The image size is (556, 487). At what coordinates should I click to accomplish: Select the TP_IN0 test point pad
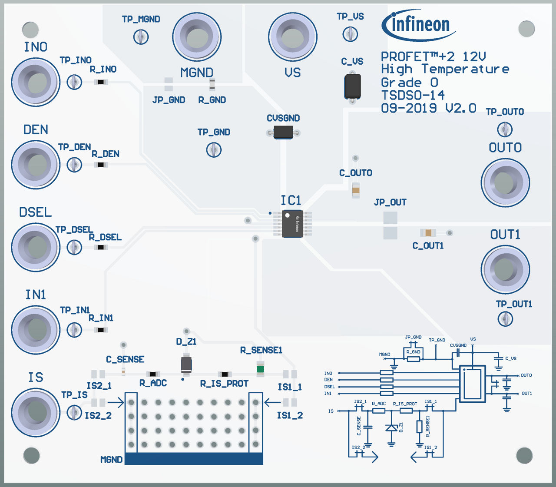tap(75, 82)
